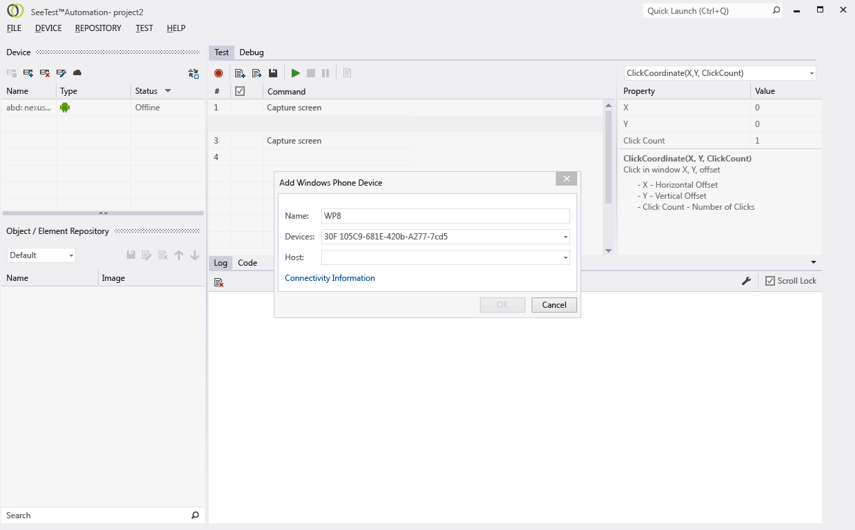Select the abd: nexus device row
The height and width of the screenshot is (530, 855).
pos(102,108)
